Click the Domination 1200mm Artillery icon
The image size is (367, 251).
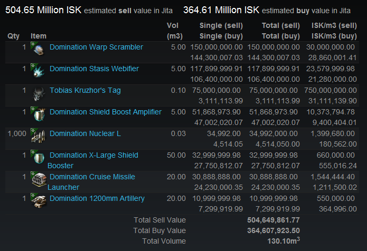[x=39, y=201]
